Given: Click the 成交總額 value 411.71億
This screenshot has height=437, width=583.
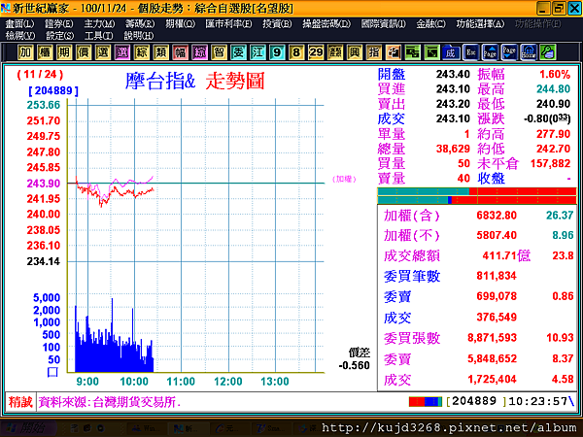Looking at the screenshot, I should [x=506, y=255].
